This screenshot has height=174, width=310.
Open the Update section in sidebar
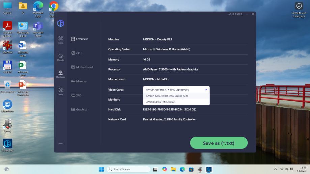point(60,57)
